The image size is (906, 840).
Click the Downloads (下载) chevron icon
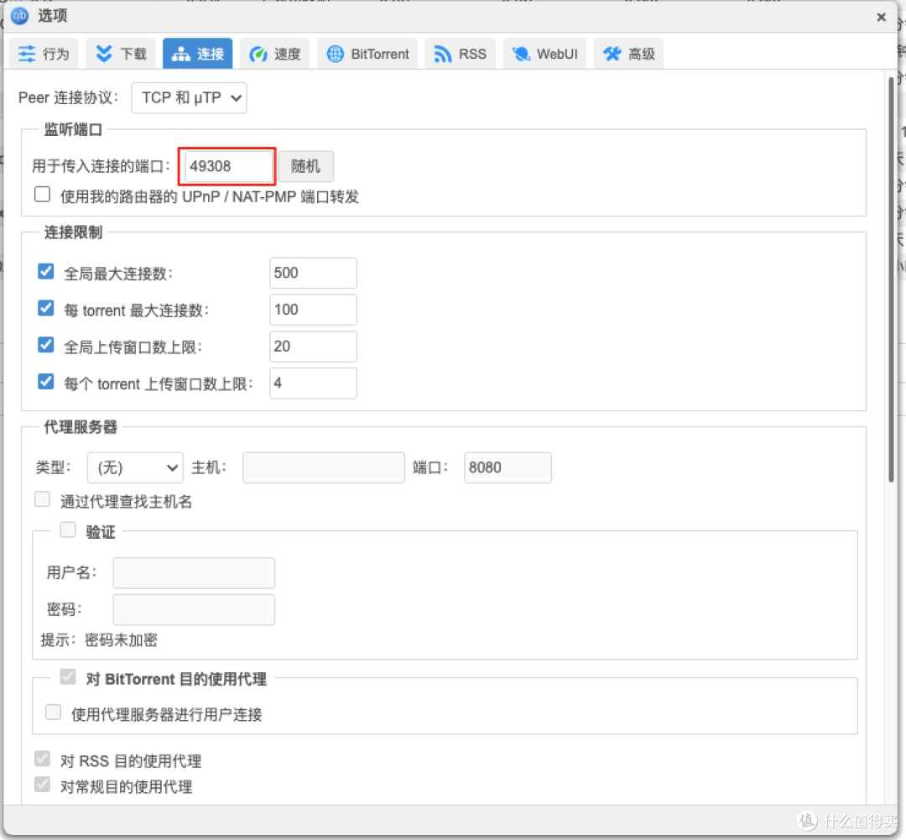pos(104,54)
